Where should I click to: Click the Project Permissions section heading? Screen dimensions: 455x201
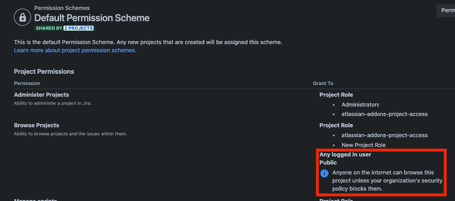pyautogui.click(x=44, y=71)
